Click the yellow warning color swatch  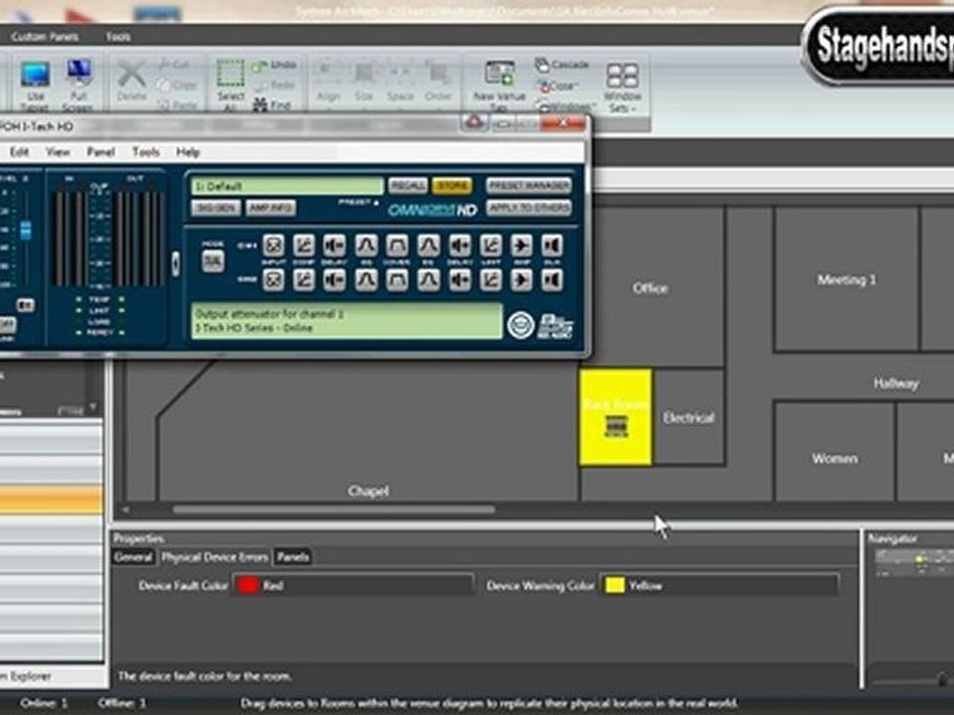coord(614,586)
